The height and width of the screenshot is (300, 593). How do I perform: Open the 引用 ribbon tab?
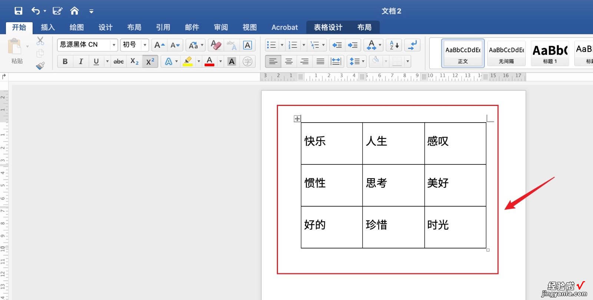tap(163, 27)
